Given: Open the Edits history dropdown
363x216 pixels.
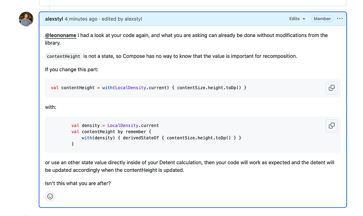Looking at the screenshot, I should point(297,19).
